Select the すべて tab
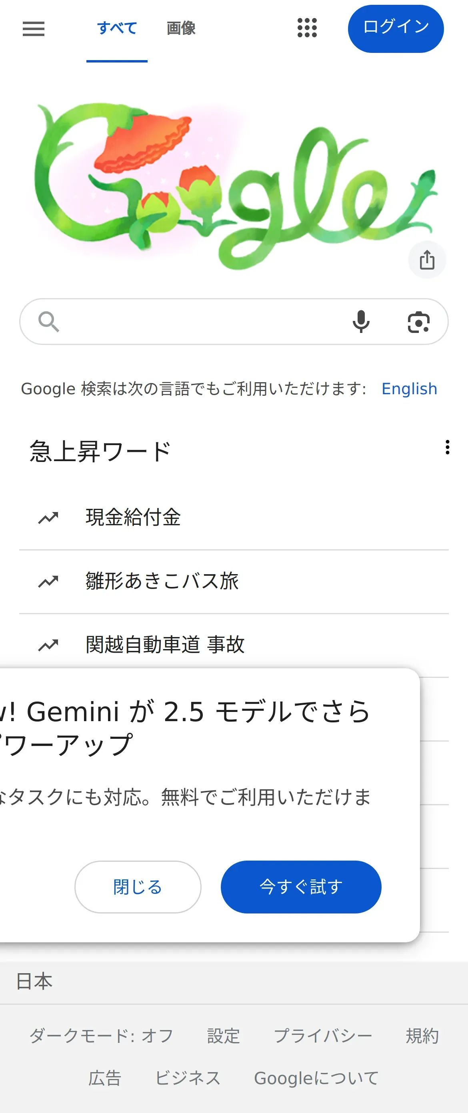 point(117,28)
